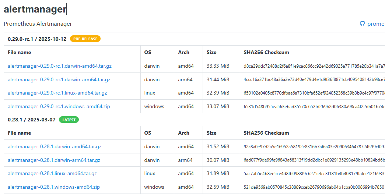Viewport: 385px width, 195px height.
Task: Select the checksum starting with 4ccc16a371
Action: click(314, 80)
